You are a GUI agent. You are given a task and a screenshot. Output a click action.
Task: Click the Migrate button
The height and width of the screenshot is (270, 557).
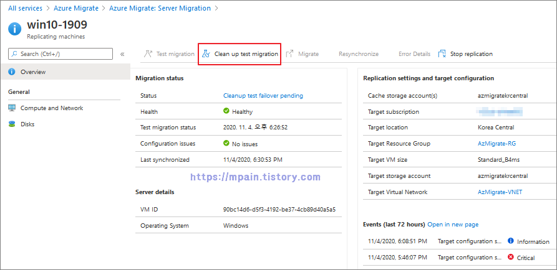click(303, 54)
